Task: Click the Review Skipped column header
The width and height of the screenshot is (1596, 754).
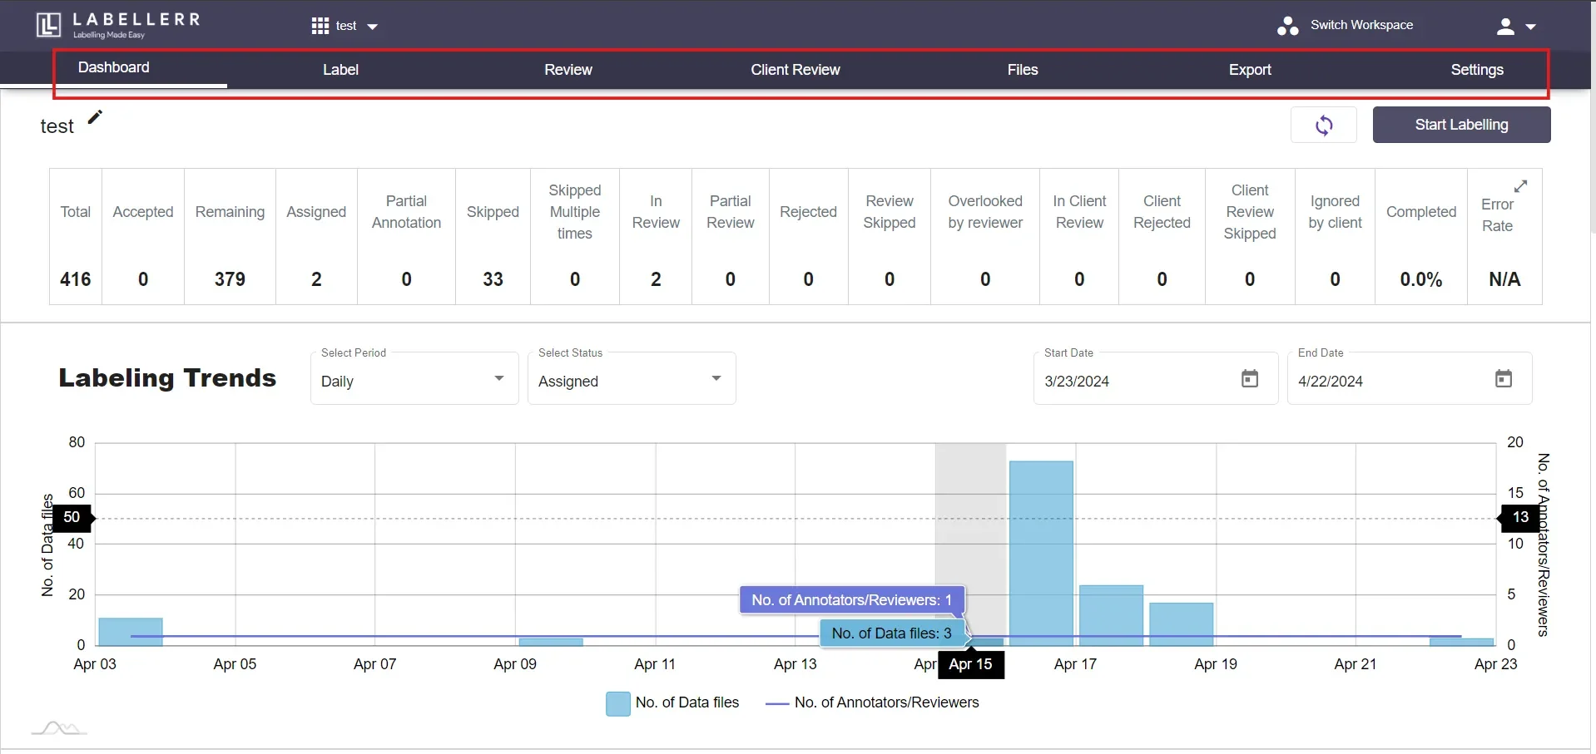Action: [890, 212]
